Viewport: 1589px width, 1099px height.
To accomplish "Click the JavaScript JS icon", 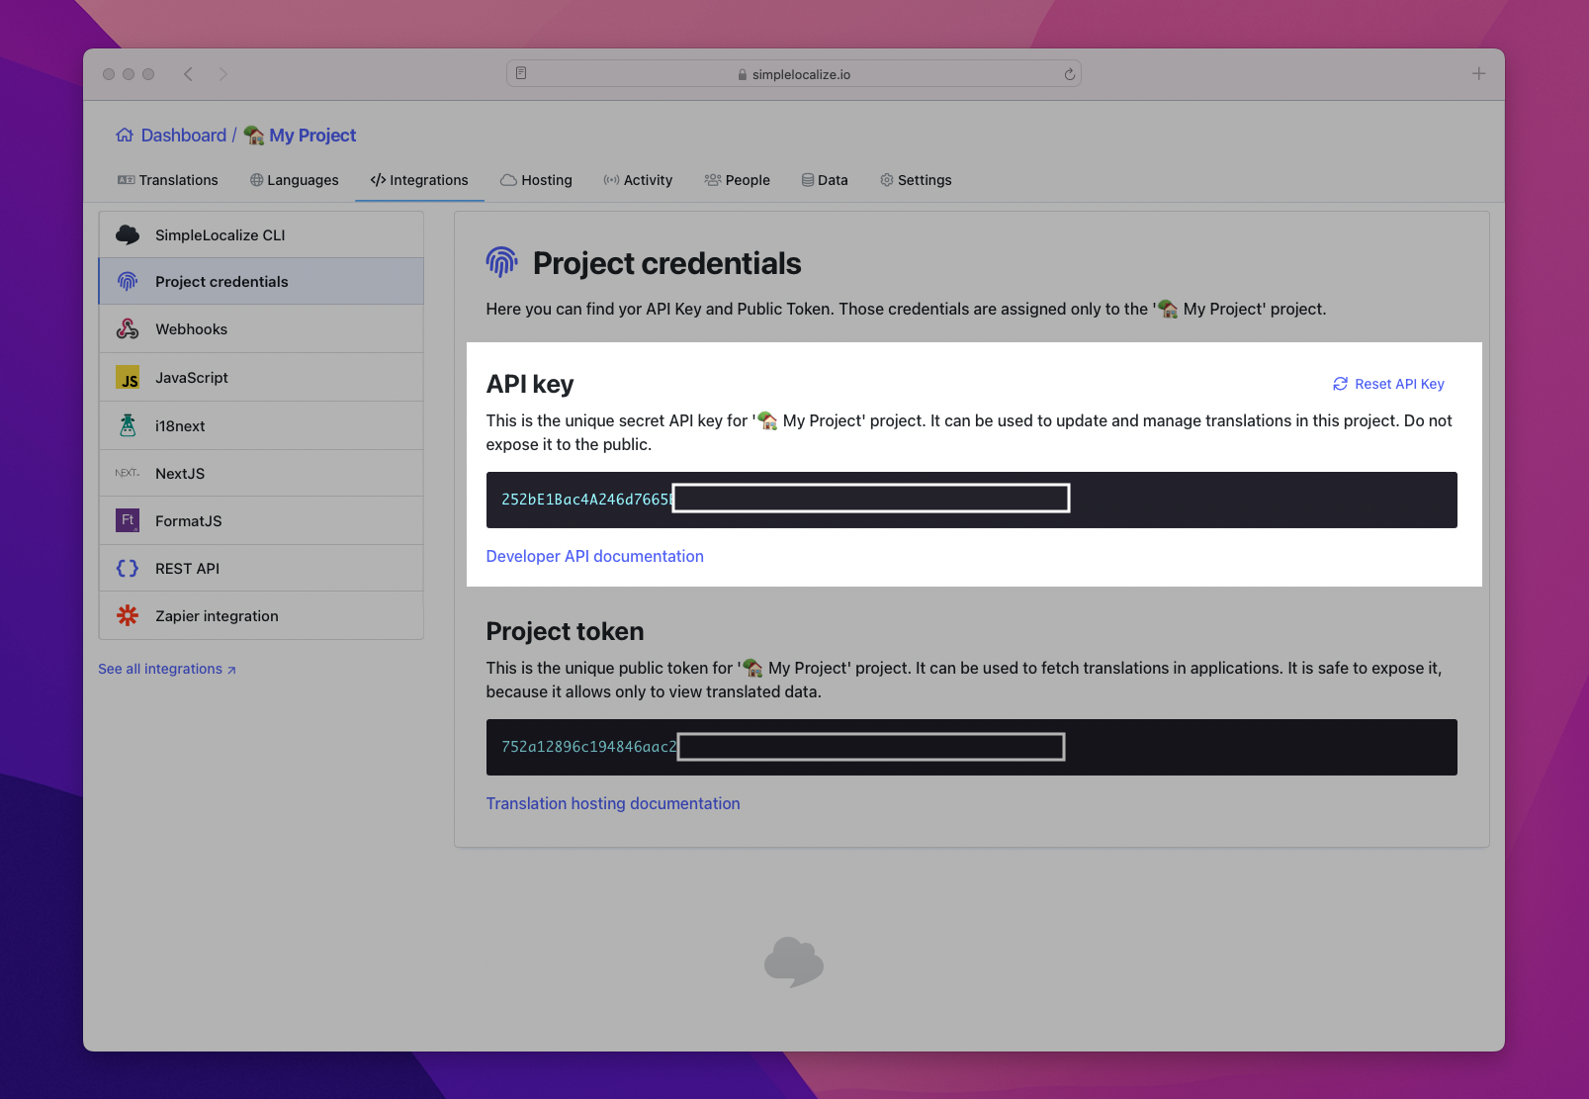I will [x=128, y=377].
